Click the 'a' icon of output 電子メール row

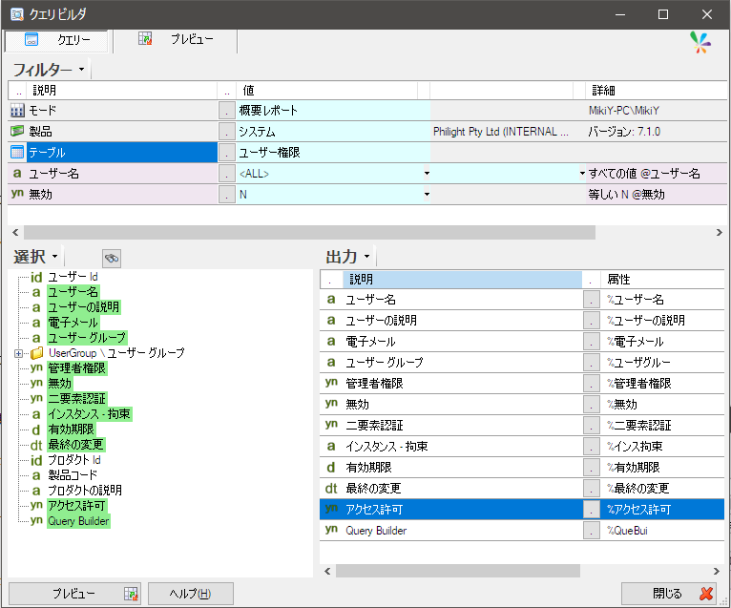(331, 342)
